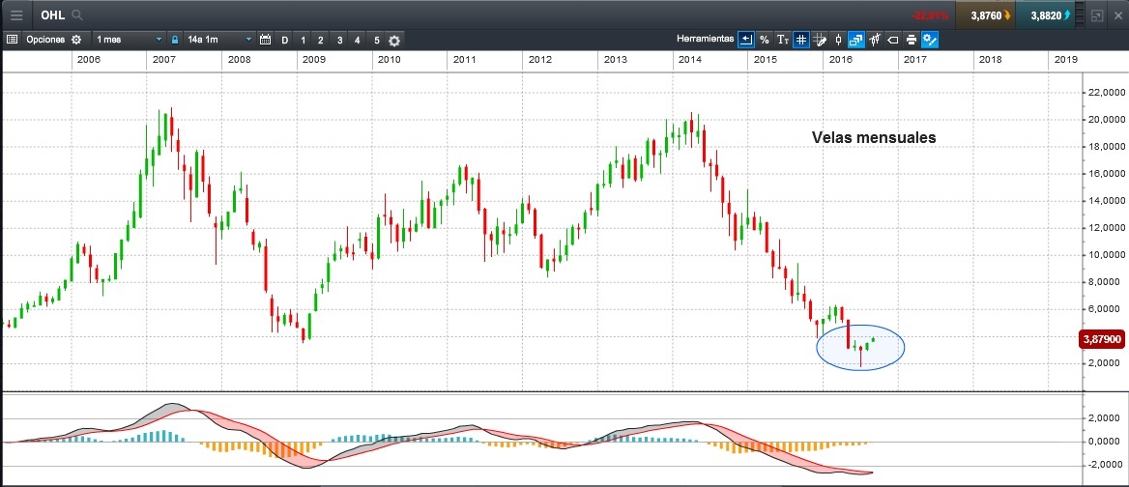This screenshot has width=1129, height=487.
Task: Open preset settings gear after 5
Action: [x=395, y=40]
